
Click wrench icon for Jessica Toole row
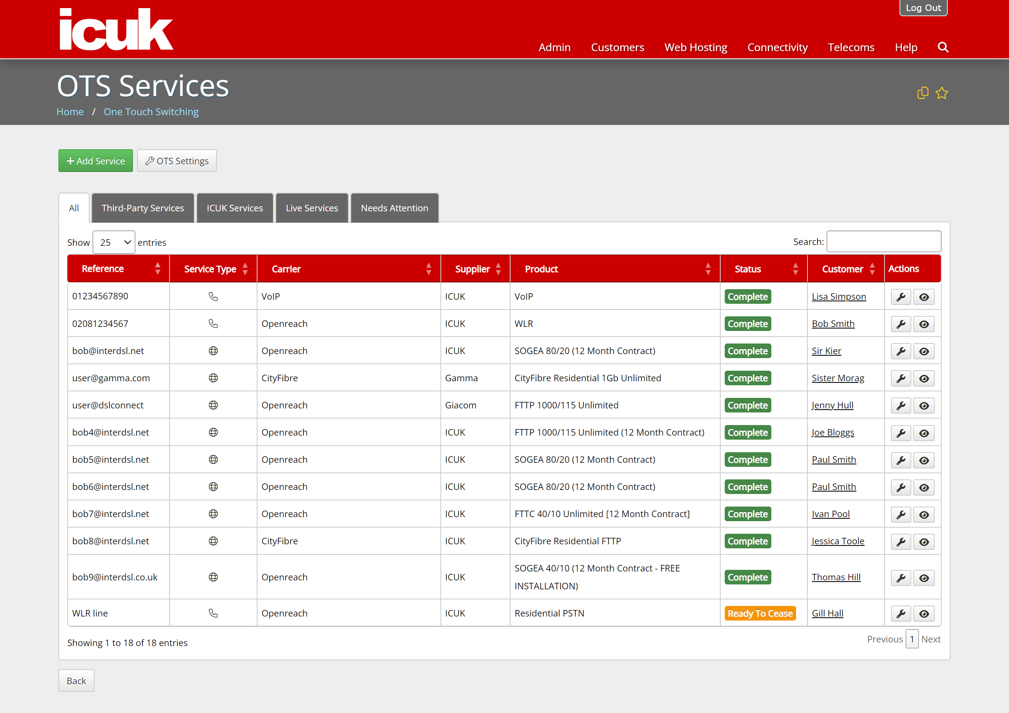click(x=901, y=542)
